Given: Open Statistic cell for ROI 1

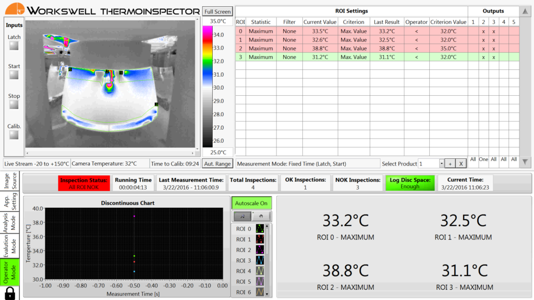Looking at the screenshot, I should pyautogui.click(x=261, y=40).
